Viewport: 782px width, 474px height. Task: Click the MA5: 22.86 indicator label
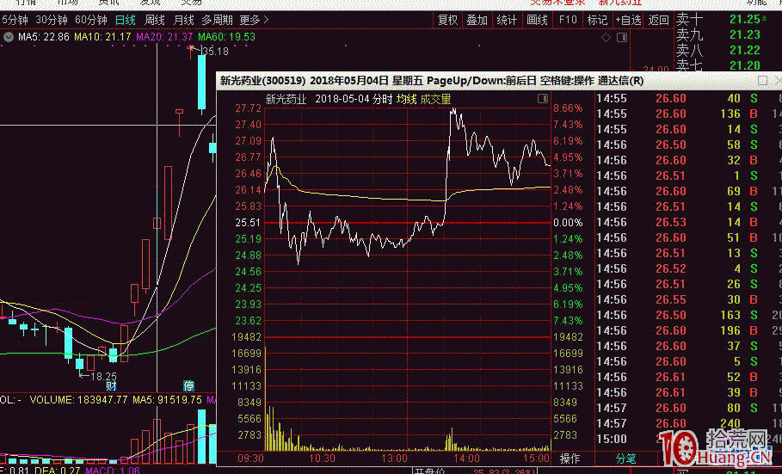pyautogui.click(x=43, y=37)
